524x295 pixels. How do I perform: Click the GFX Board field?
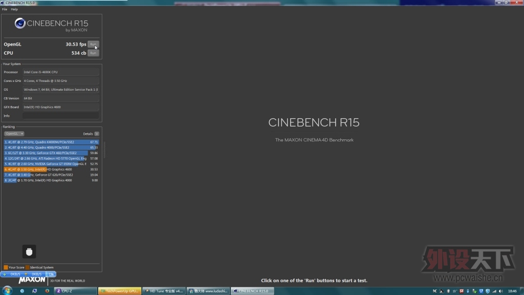click(x=61, y=107)
